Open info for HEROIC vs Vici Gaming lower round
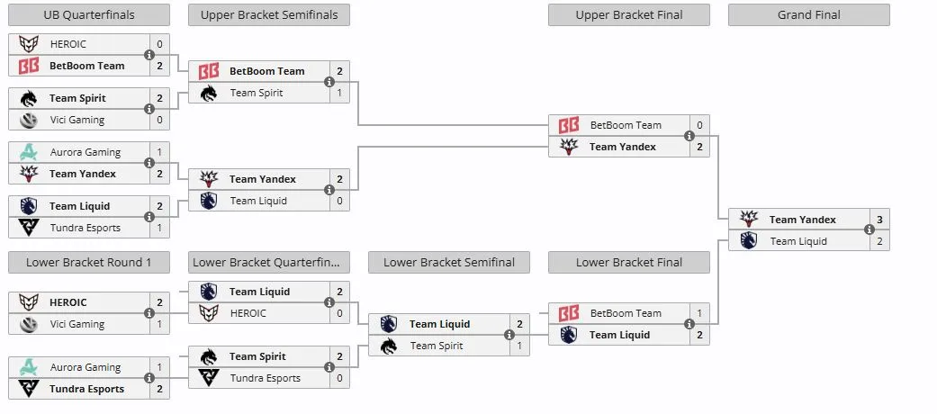This screenshot has height=414, width=937. [149, 313]
